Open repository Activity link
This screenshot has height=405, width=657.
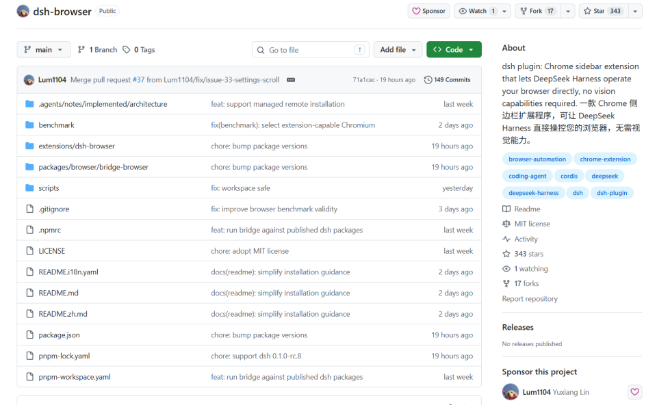pyautogui.click(x=520, y=239)
